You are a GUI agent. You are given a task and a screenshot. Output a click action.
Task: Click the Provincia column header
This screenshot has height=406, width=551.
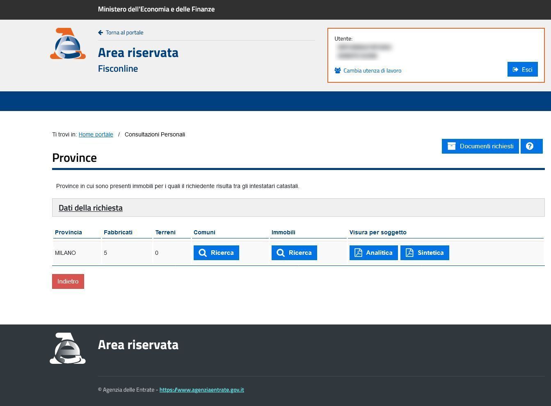point(69,232)
